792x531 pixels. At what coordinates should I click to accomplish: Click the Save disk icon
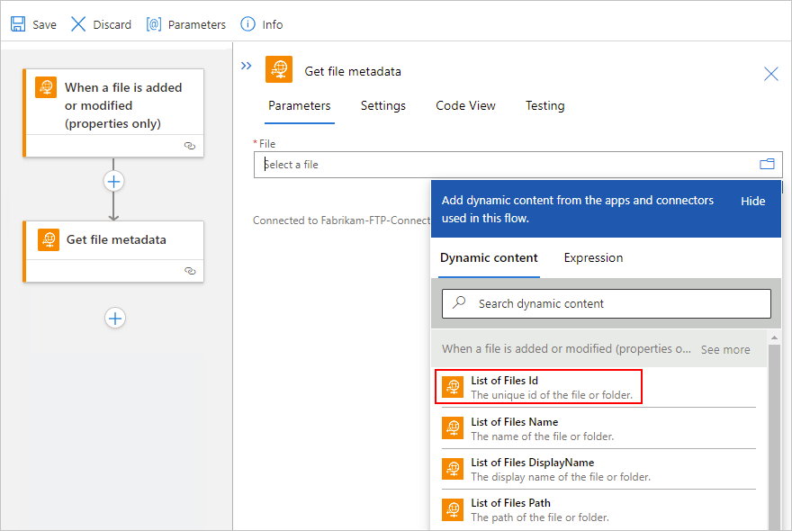[x=18, y=24]
